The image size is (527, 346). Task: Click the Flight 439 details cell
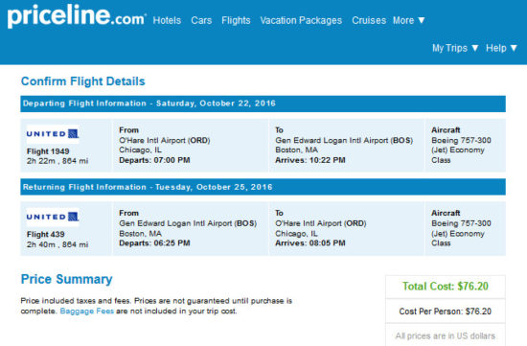(66, 229)
